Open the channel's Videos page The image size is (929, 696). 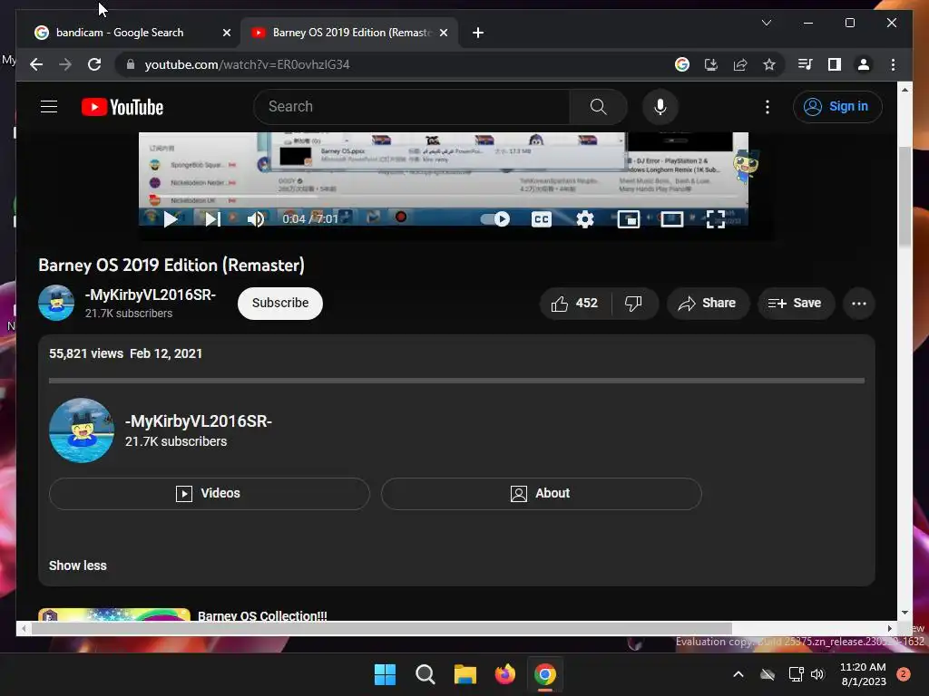tap(210, 494)
